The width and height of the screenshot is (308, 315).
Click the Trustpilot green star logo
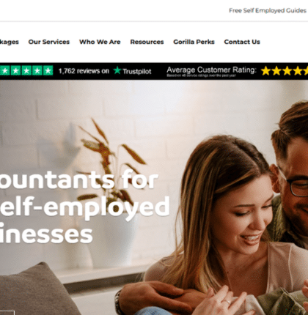[117, 70]
